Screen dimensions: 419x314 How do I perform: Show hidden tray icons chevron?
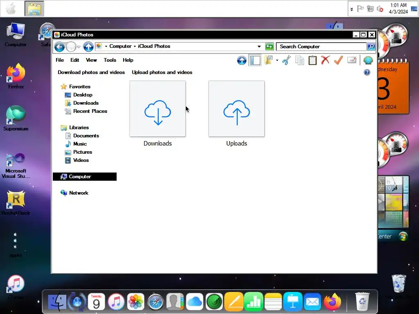351,9
